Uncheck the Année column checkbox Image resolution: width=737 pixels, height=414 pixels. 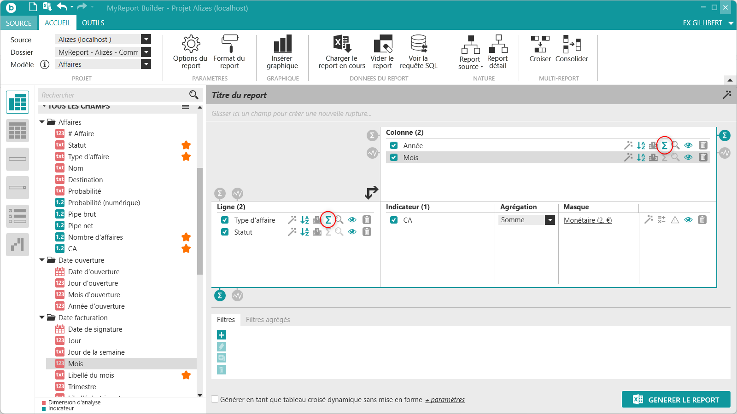tap(394, 145)
